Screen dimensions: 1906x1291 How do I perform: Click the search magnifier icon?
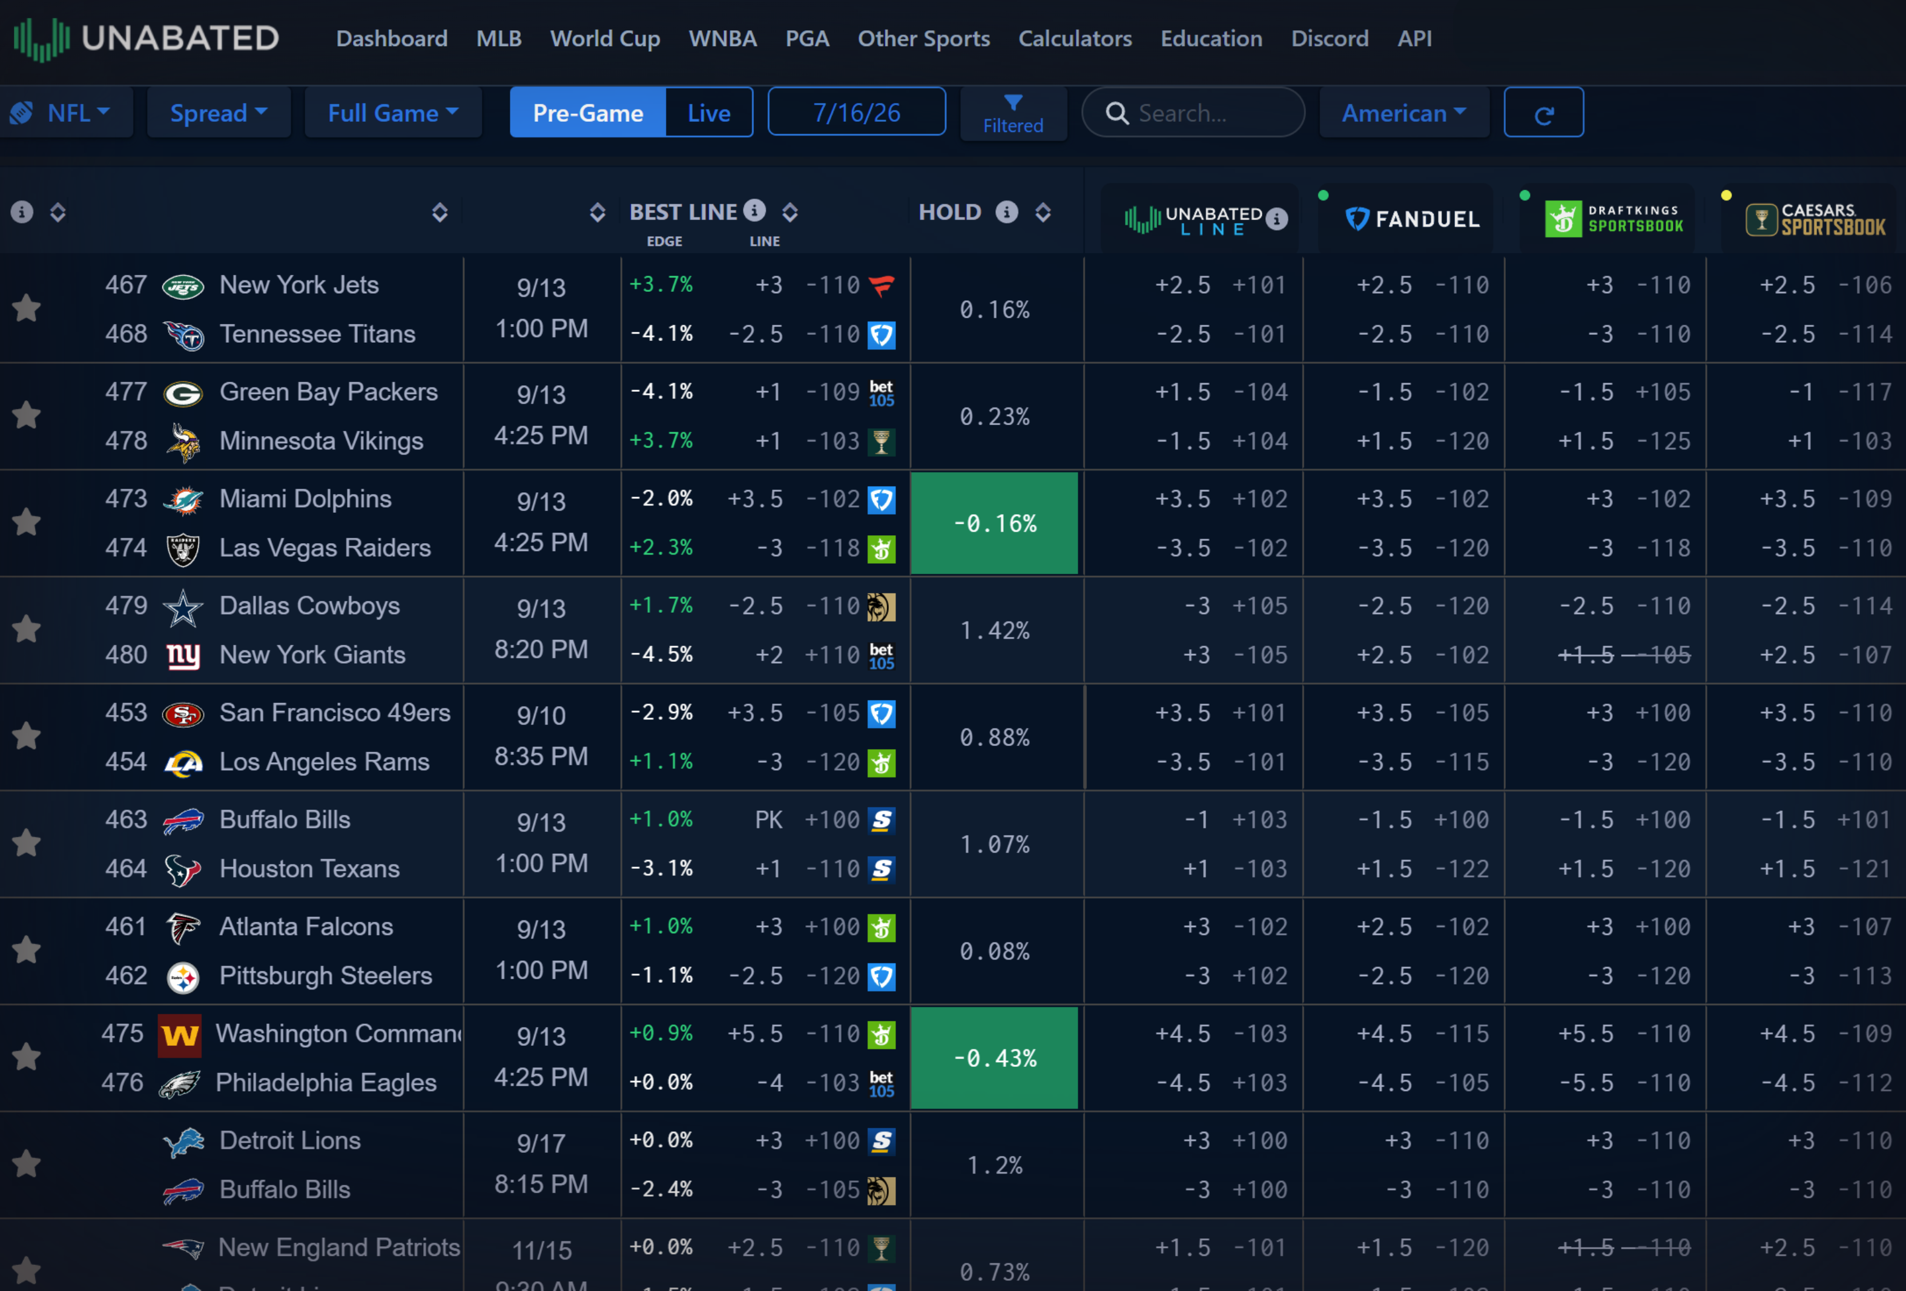coord(1117,113)
